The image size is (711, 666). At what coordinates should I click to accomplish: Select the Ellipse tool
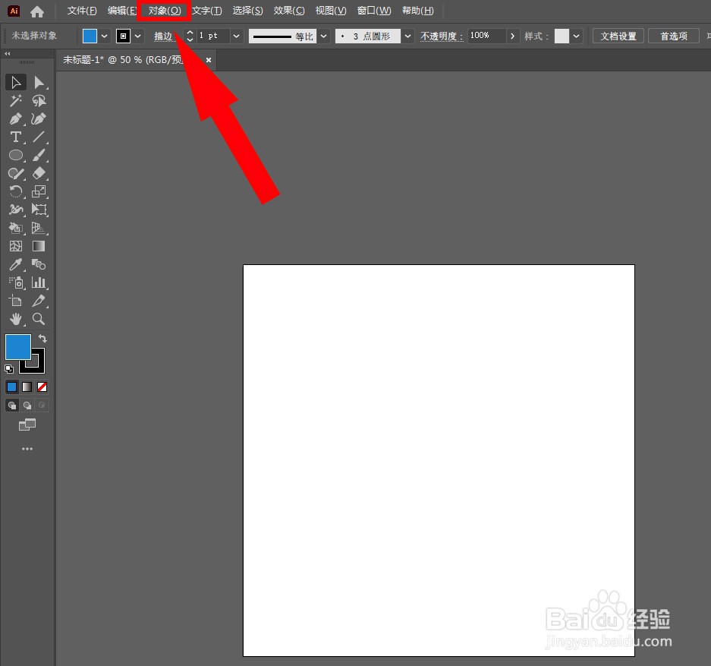tap(16, 155)
